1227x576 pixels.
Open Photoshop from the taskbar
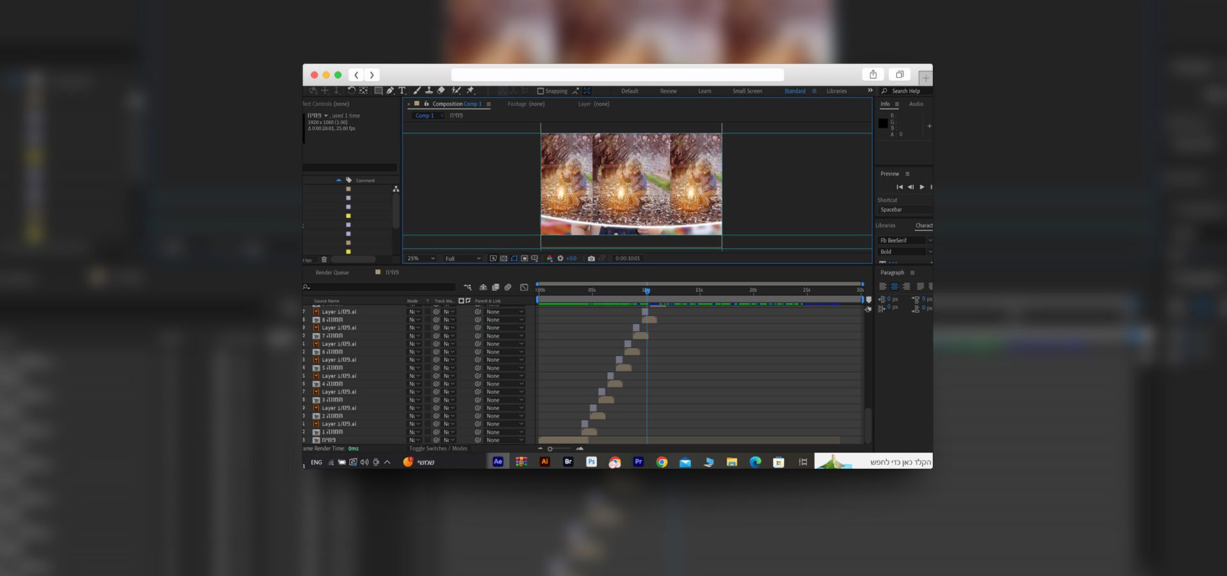pyautogui.click(x=591, y=461)
